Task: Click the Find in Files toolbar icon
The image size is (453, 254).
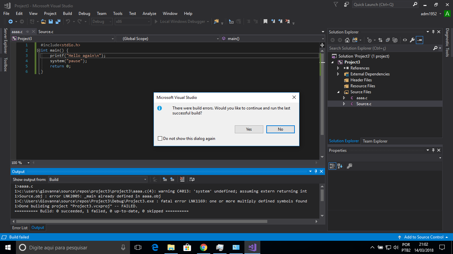Action: 217,21
